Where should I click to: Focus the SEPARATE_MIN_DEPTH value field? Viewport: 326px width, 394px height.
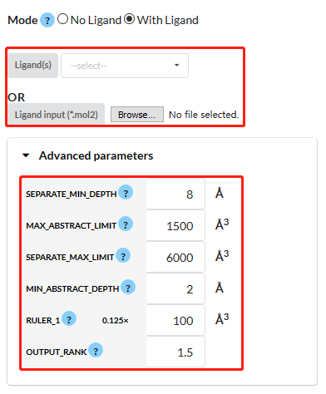(175, 194)
